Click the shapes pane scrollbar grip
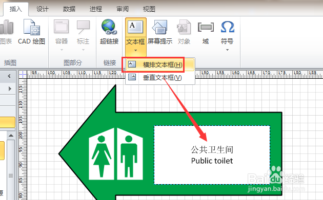Viewport: 323px width, 200px height. point(11,176)
